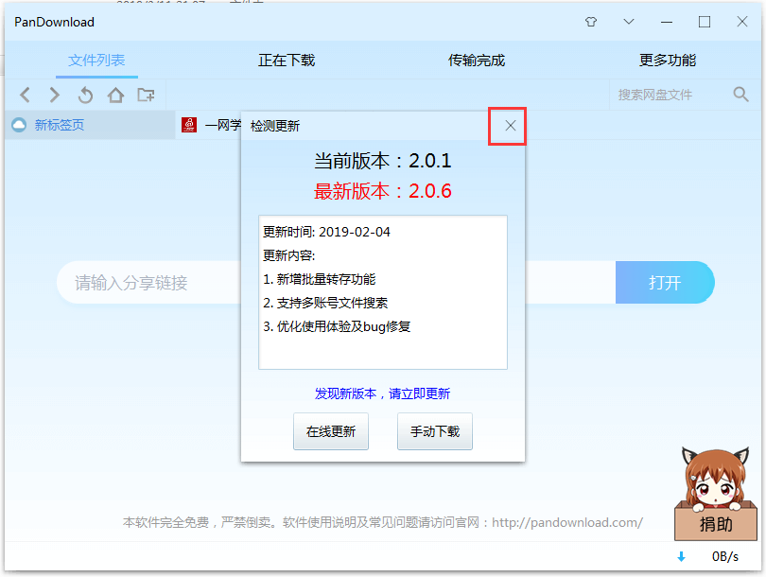Image resolution: width=766 pixels, height=577 pixels.
Task: Click the 0B/s speed indicator
Action: (x=725, y=556)
